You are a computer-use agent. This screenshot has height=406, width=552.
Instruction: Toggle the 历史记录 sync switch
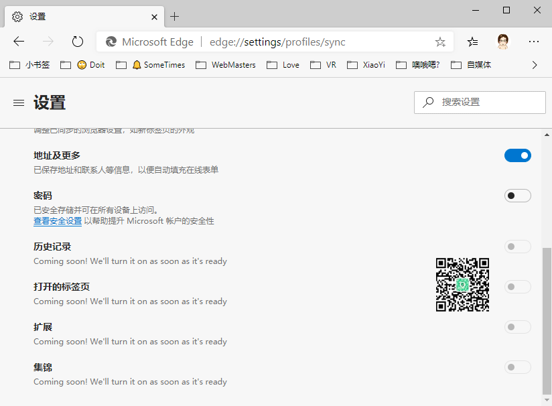pos(517,247)
